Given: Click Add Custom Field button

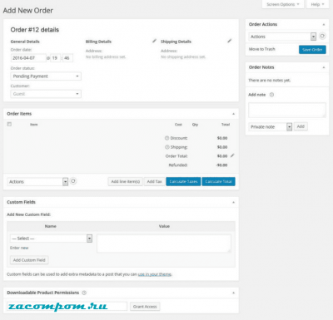Looking at the screenshot, I should click(29, 260).
